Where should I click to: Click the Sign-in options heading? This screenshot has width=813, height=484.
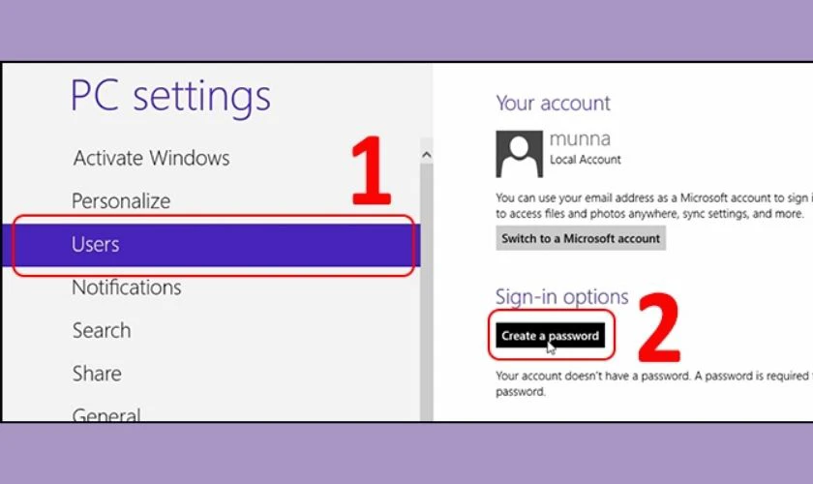tap(562, 297)
